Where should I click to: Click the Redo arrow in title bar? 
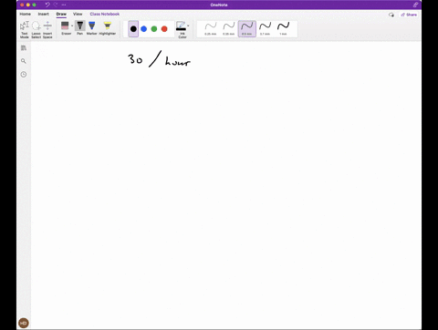click(56, 5)
